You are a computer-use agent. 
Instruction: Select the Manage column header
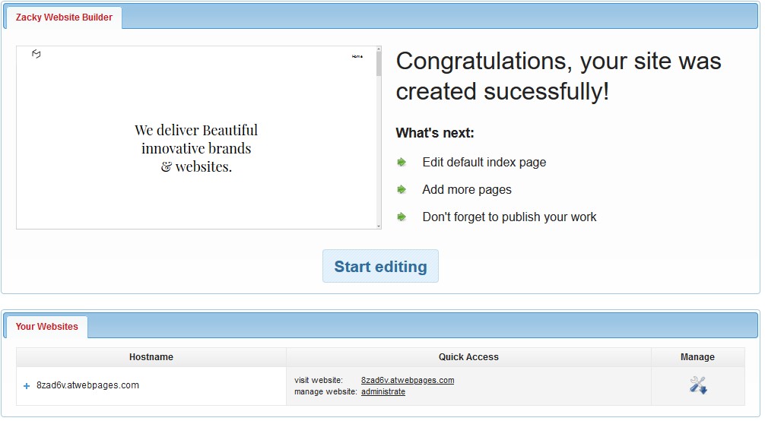point(697,357)
